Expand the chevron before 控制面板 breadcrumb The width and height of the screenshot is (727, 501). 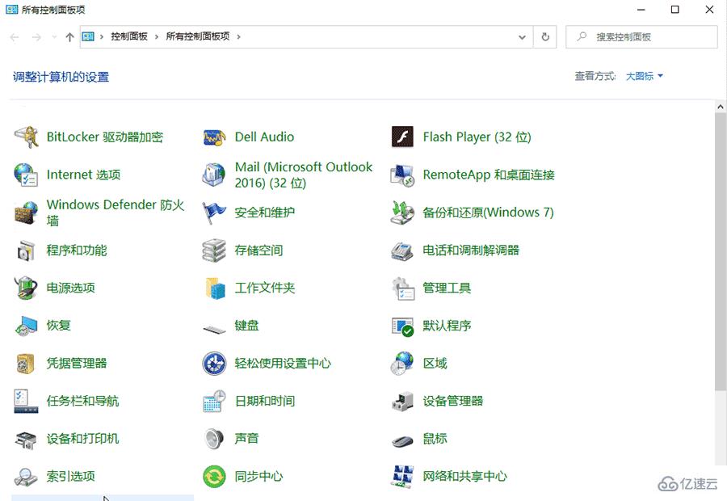pyautogui.click(x=101, y=36)
